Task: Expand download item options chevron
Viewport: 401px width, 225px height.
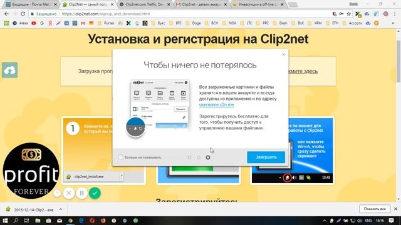Action: [61, 209]
